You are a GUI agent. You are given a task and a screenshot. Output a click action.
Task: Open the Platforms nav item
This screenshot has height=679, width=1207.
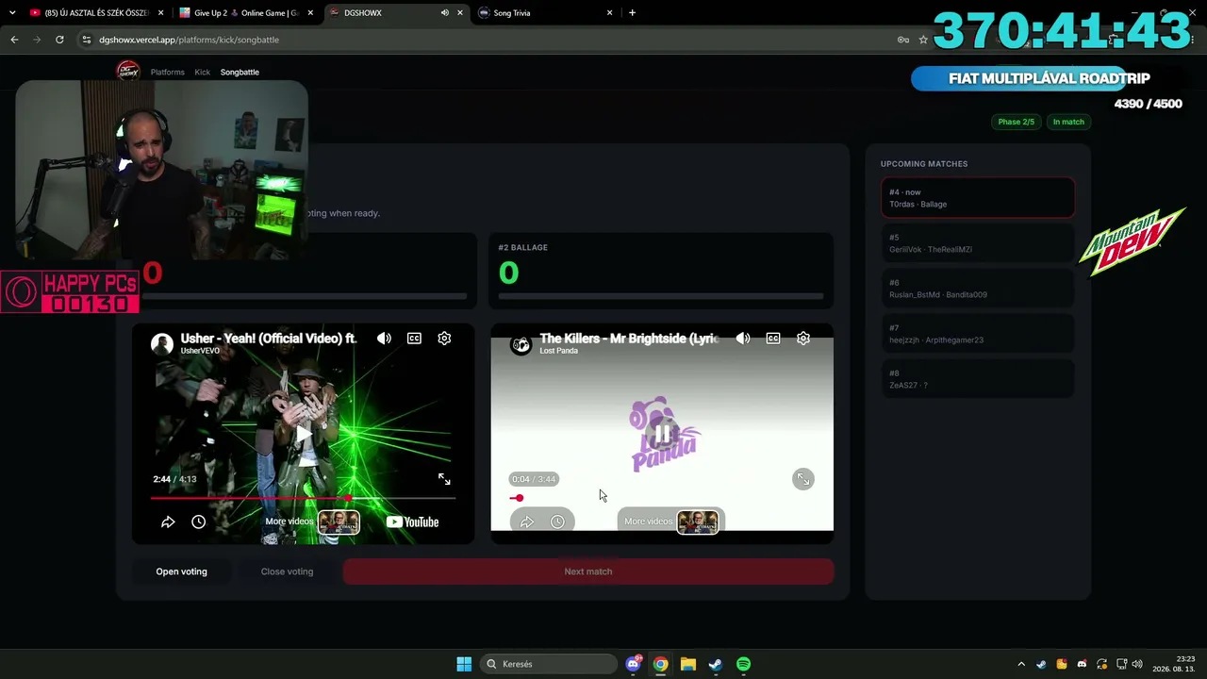tap(168, 72)
